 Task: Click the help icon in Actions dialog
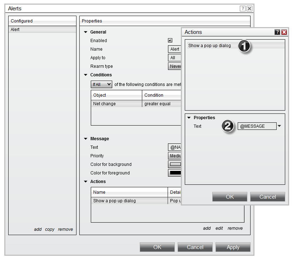click(277, 32)
